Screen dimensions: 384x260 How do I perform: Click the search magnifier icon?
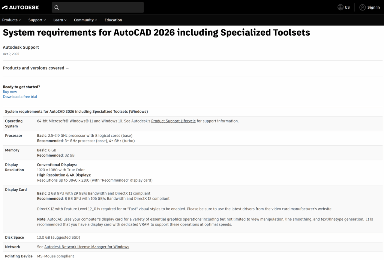coord(57,7)
